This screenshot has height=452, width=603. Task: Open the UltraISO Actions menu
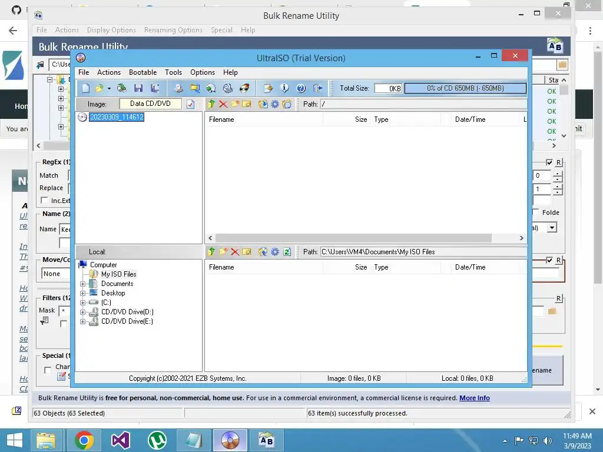point(109,72)
